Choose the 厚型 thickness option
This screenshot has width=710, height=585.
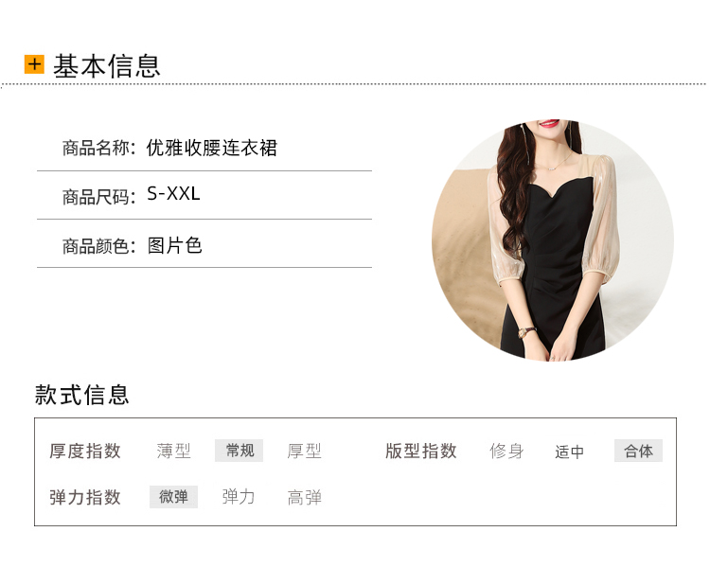coord(304,451)
